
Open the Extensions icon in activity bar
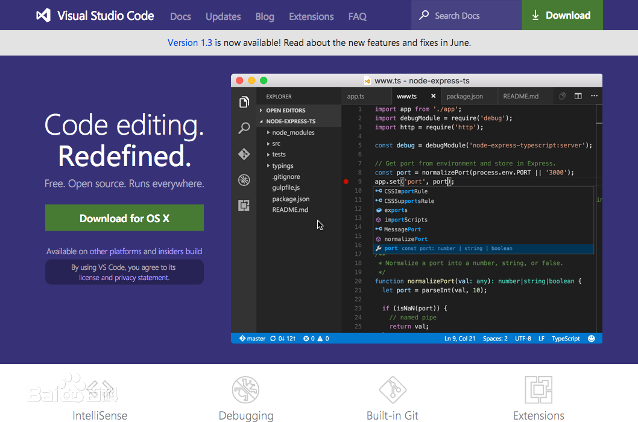pos(244,205)
